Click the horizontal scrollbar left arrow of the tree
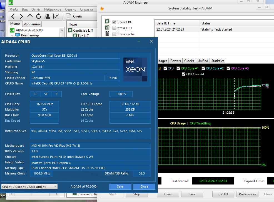This screenshot has height=202, width=274. [x=12, y=194]
